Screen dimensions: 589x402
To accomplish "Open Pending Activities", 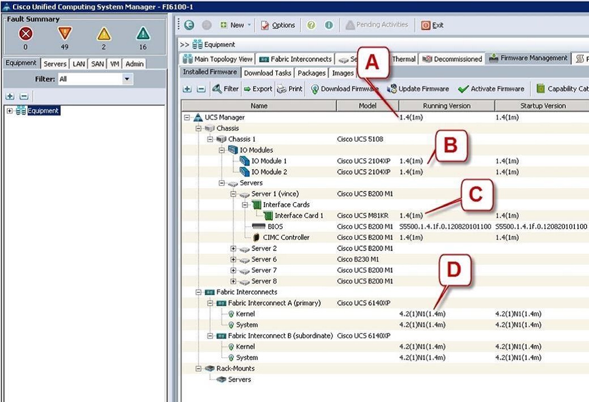I will (x=377, y=25).
